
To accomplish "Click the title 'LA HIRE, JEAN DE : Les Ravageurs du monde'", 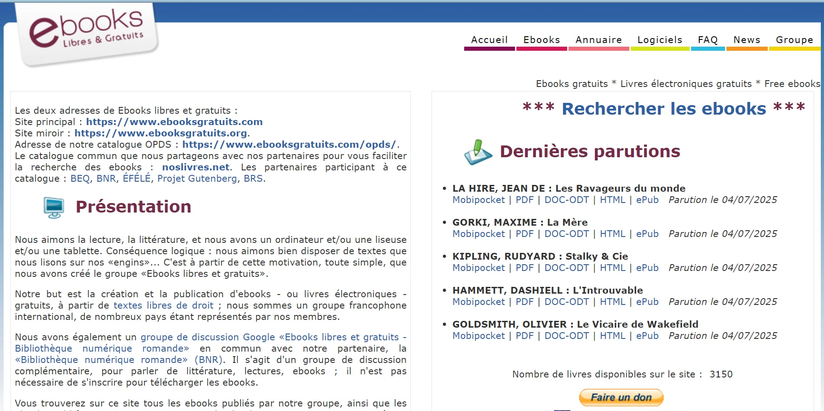I will point(569,189).
